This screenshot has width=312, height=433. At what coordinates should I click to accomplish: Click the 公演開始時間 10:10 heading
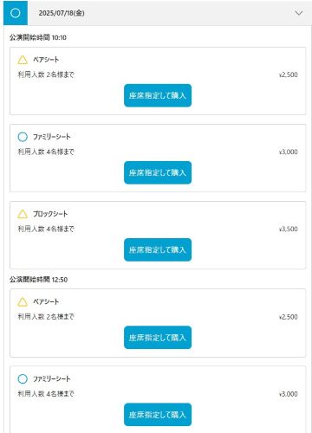(38, 37)
